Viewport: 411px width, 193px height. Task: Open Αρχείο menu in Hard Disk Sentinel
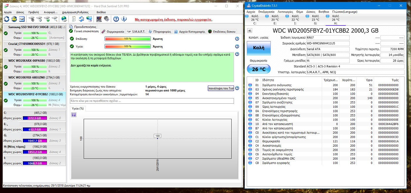point(8,12)
